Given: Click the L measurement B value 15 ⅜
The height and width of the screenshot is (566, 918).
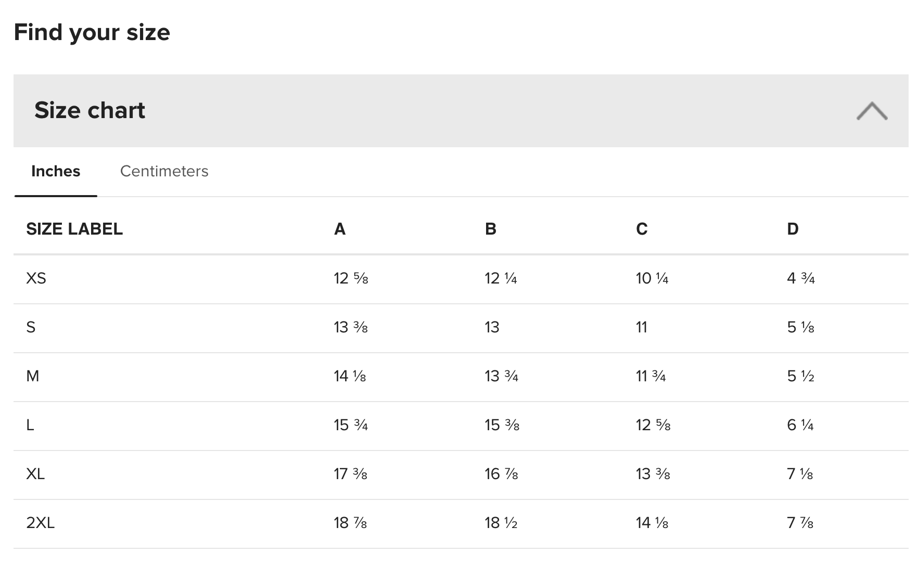Looking at the screenshot, I should [x=502, y=425].
